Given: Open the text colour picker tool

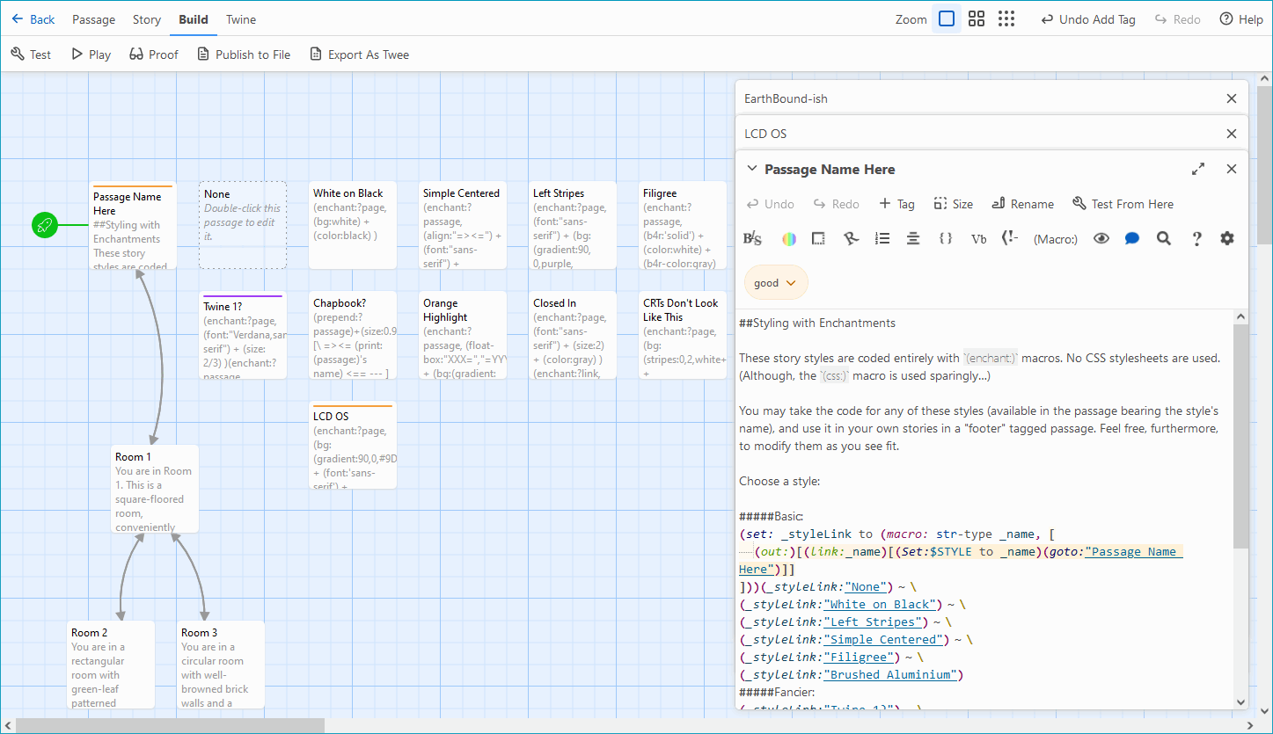Looking at the screenshot, I should 788,237.
